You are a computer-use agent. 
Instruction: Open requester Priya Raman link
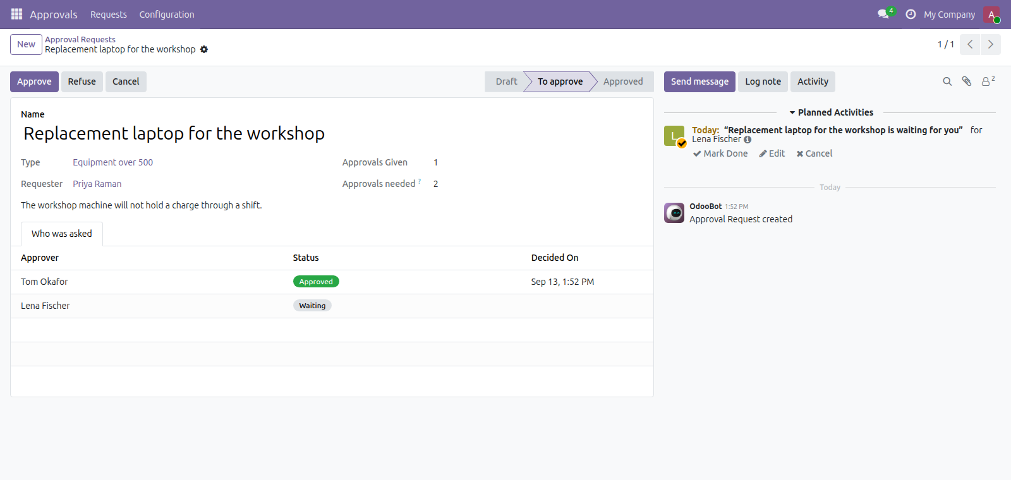click(97, 184)
